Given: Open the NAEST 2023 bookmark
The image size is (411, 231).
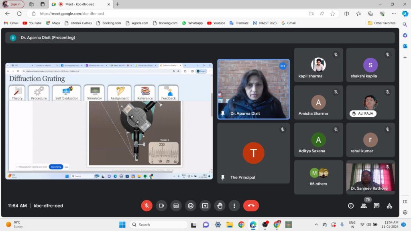Looking at the screenshot, I should click(265, 23).
